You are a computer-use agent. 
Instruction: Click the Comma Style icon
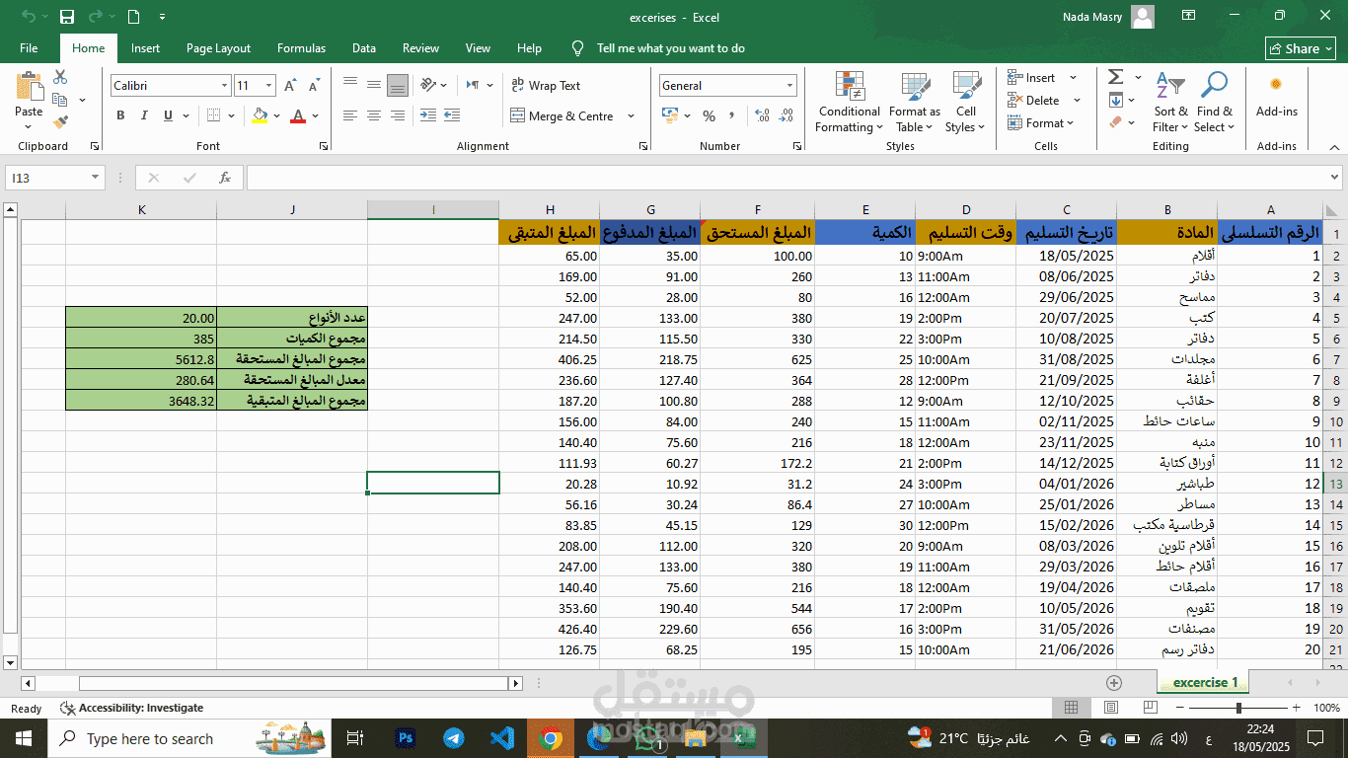pos(732,116)
